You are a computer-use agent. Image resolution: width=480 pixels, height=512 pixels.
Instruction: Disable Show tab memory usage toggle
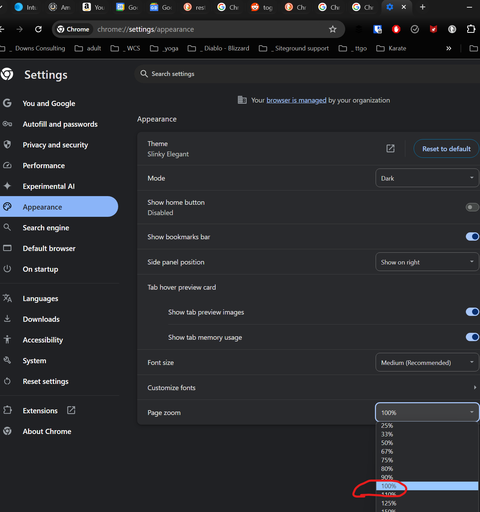(472, 337)
